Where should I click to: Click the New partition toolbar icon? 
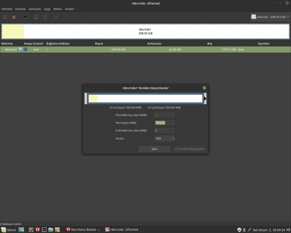click(x=5, y=17)
